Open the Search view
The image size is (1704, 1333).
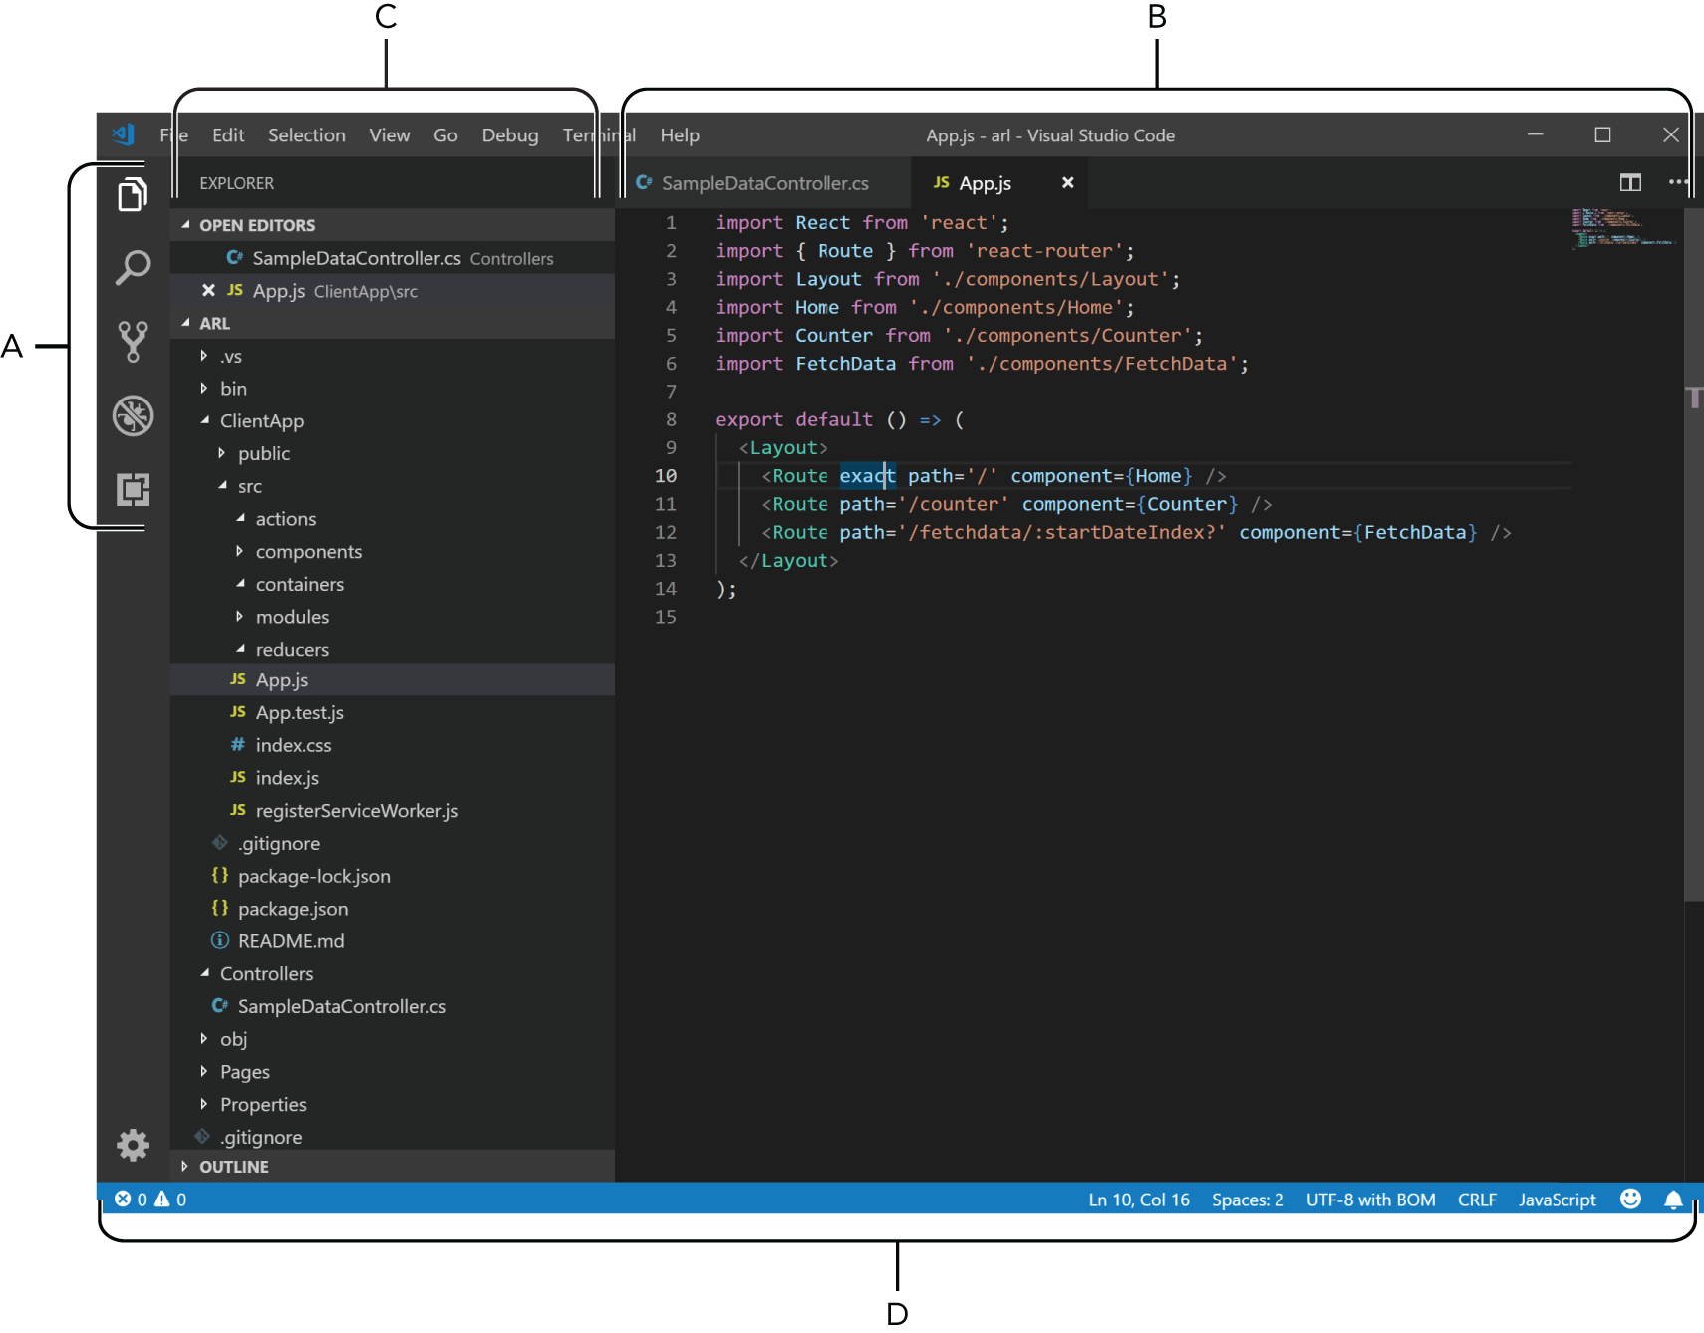(x=133, y=266)
